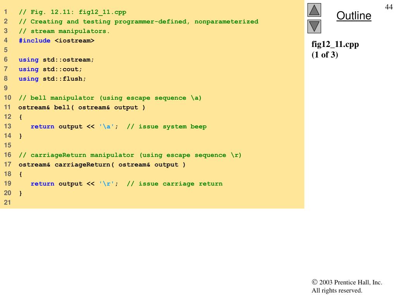Select the bell manipulator comment line
Screen dimensions: 397x298
pos(110,98)
